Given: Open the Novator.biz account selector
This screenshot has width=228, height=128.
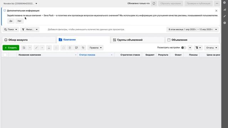Looking at the screenshot, I should coord(20,4).
